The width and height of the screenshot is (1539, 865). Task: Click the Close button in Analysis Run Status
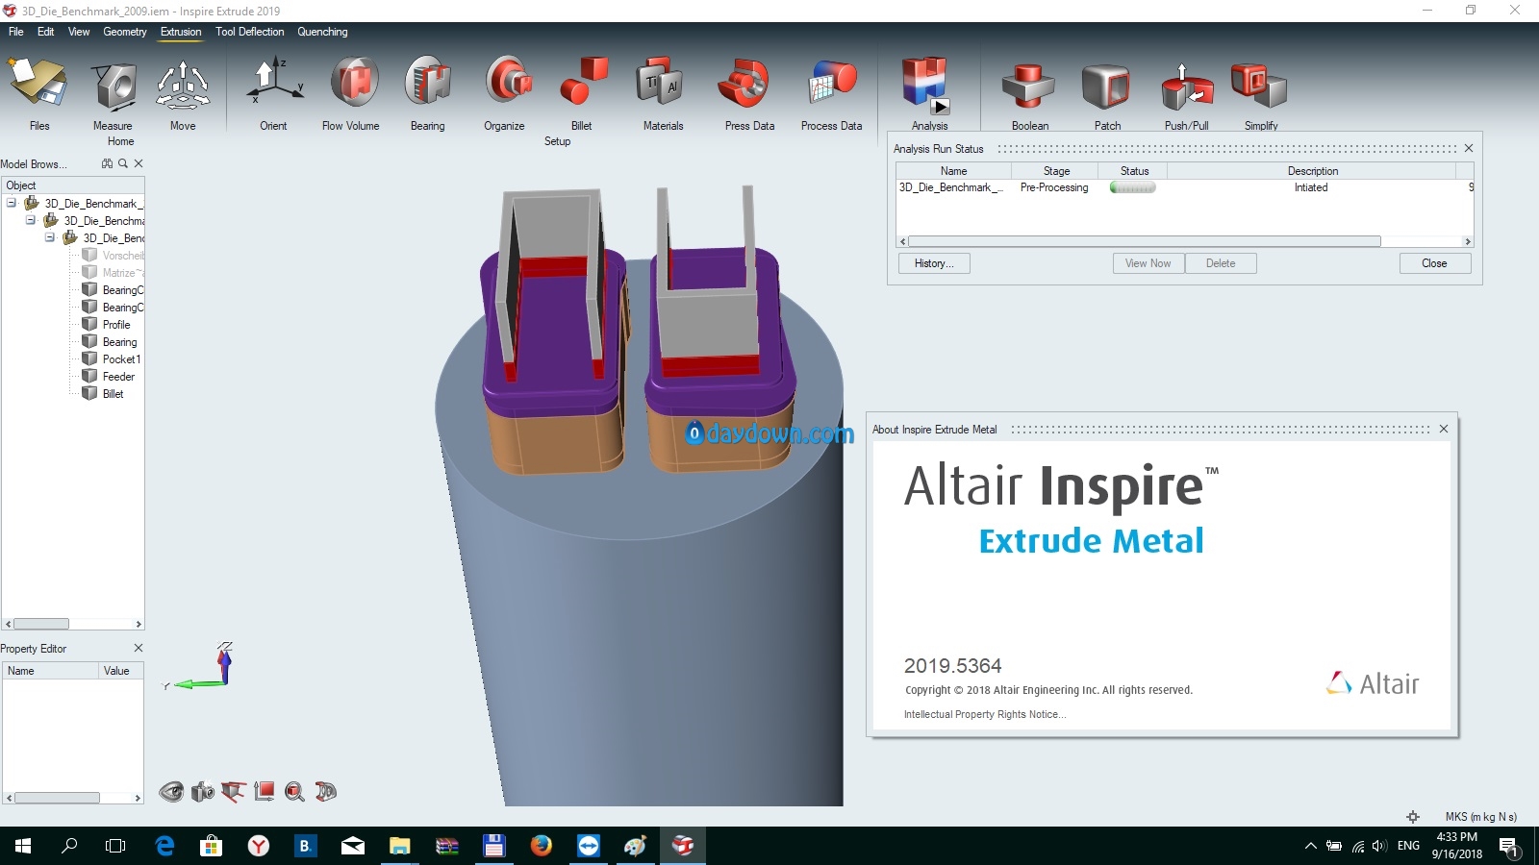coord(1434,263)
